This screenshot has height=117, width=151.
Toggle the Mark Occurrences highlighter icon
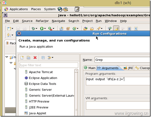(116, 28)
